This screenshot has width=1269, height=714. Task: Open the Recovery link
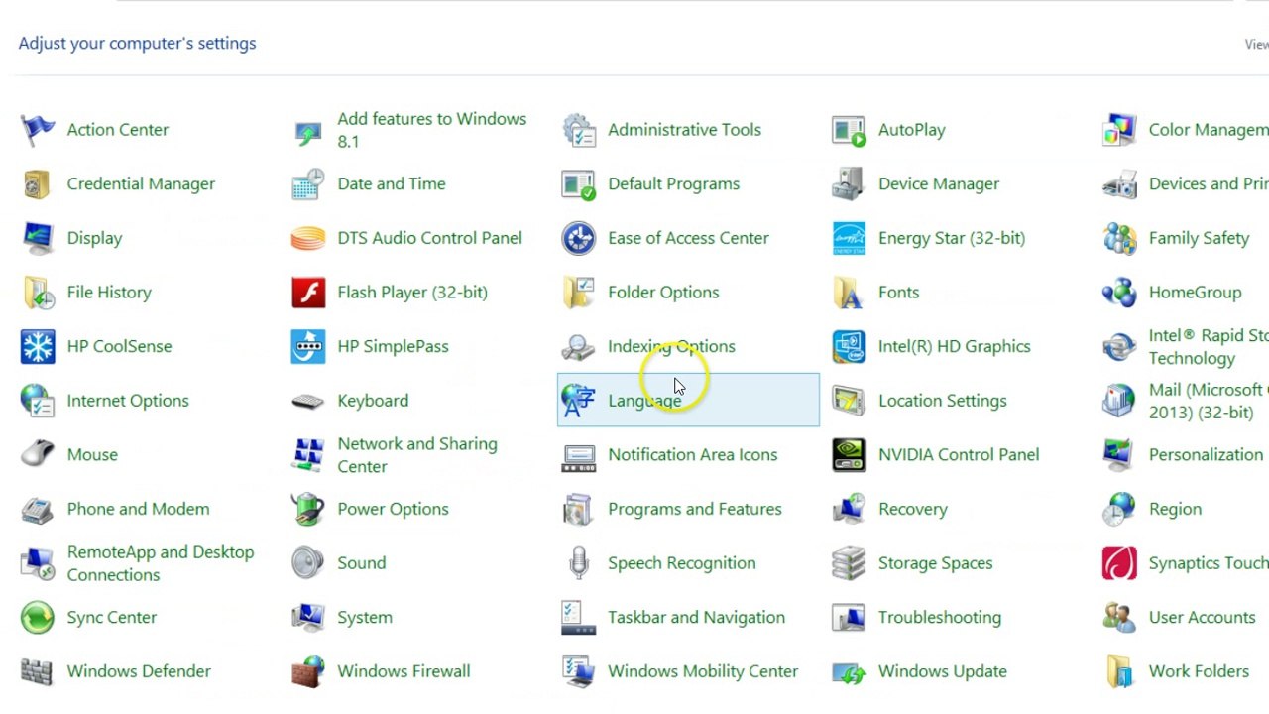point(913,509)
